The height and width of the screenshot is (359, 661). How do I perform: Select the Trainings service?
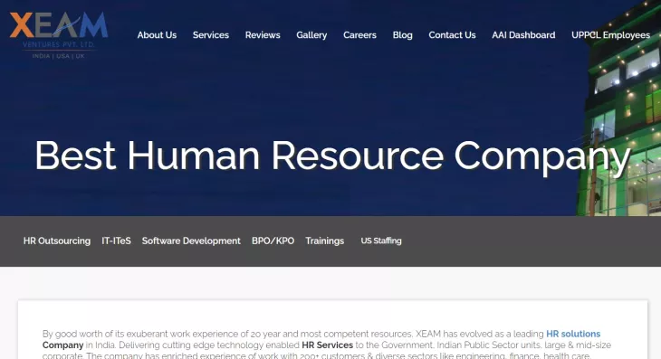pyautogui.click(x=324, y=241)
